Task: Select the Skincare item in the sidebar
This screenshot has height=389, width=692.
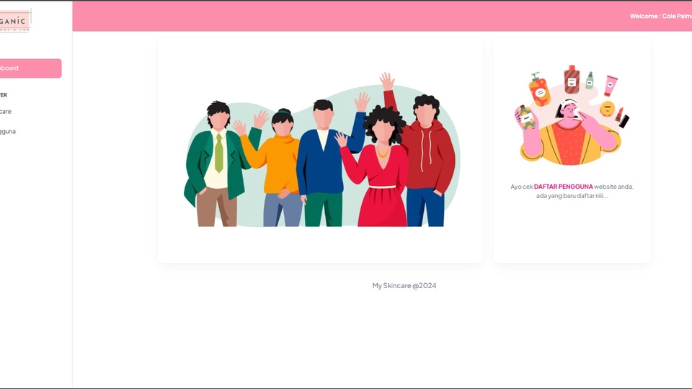Action: pyautogui.click(x=7, y=112)
